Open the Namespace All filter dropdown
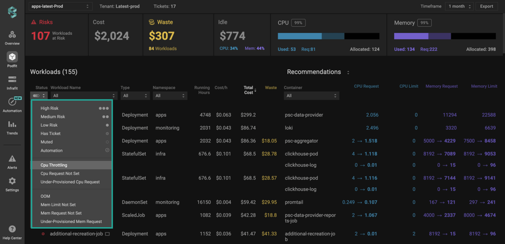 click(170, 96)
